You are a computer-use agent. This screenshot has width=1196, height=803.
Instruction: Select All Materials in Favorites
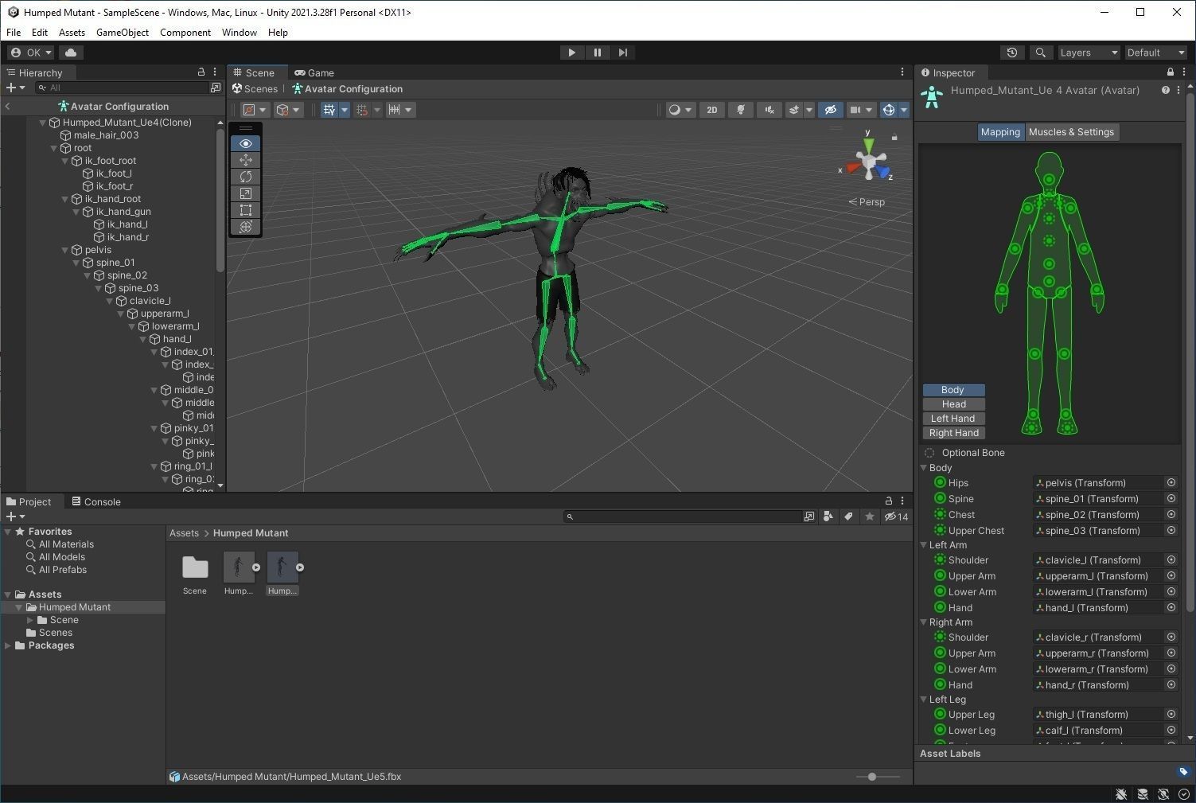[66, 544]
